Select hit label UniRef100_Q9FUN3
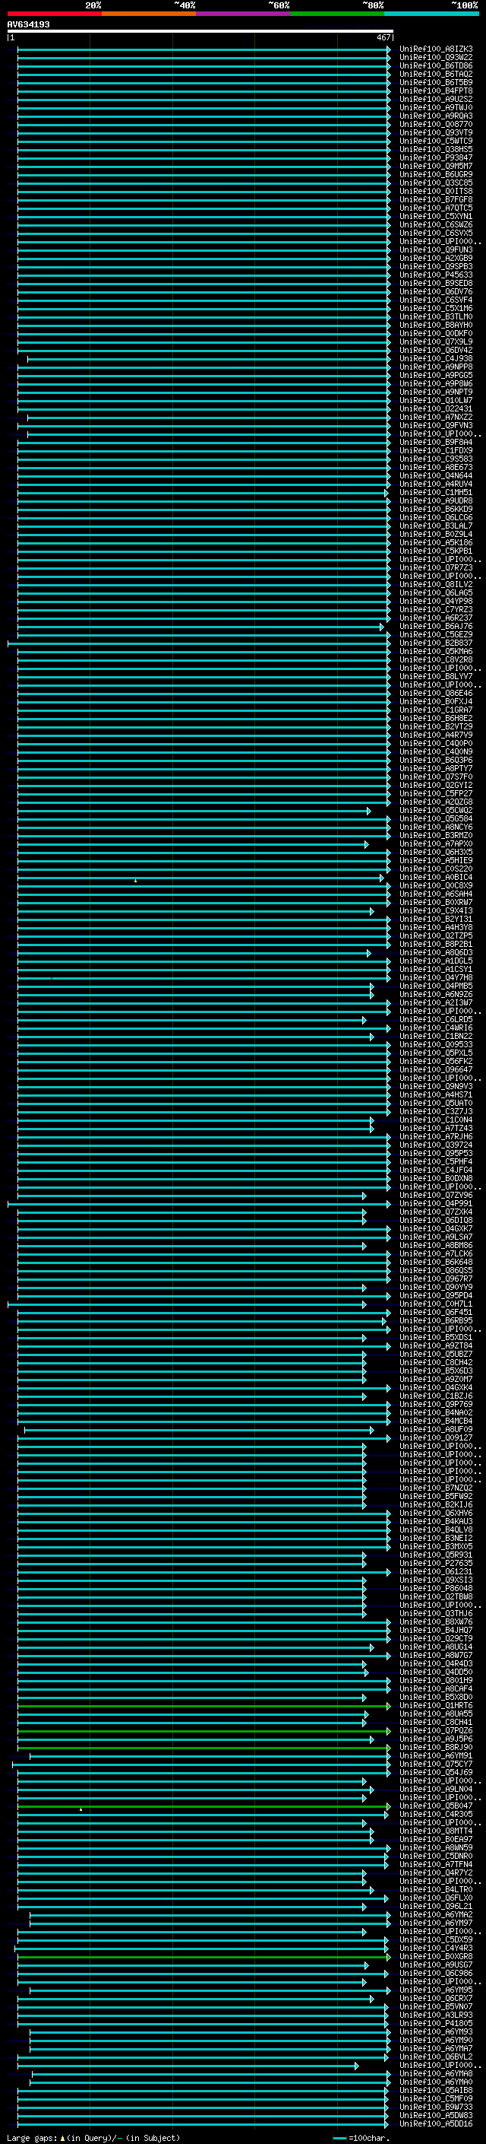The height and width of the screenshot is (2144, 486). [436, 249]
